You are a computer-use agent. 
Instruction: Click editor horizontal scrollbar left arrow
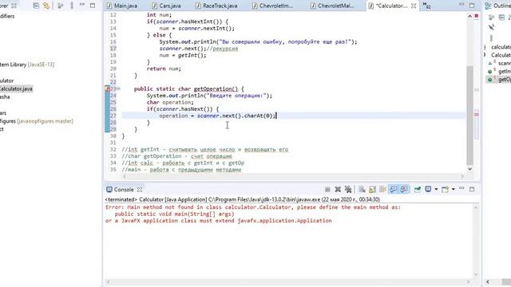tap(124, 176)
